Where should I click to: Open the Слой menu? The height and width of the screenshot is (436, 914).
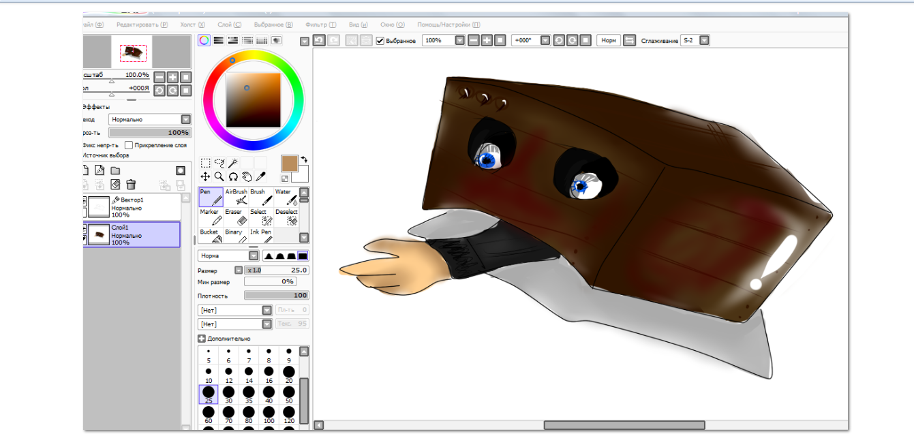click(229, 24)
